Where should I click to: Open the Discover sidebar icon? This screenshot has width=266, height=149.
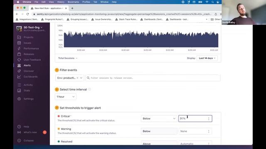[19, 71]
